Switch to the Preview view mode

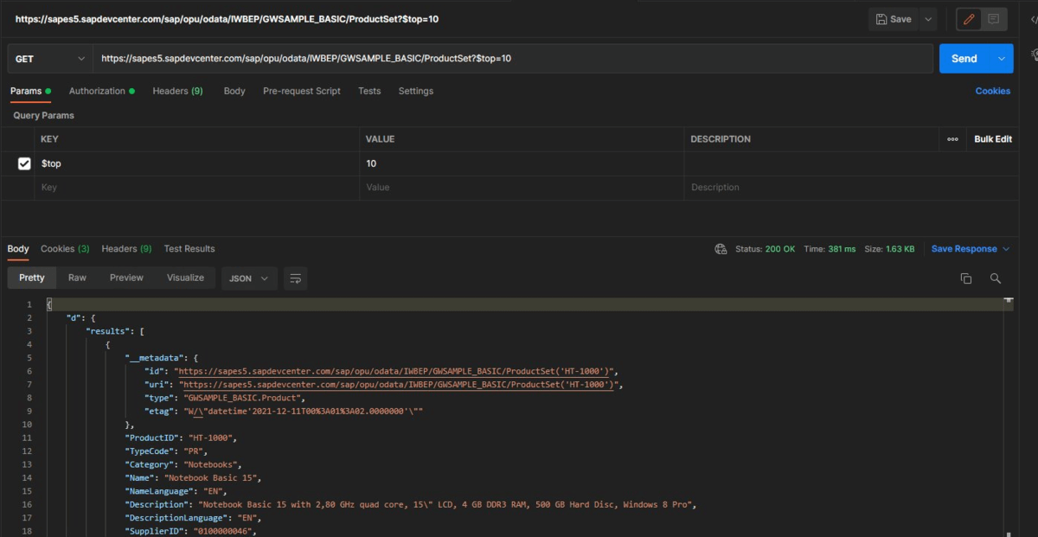126,278
